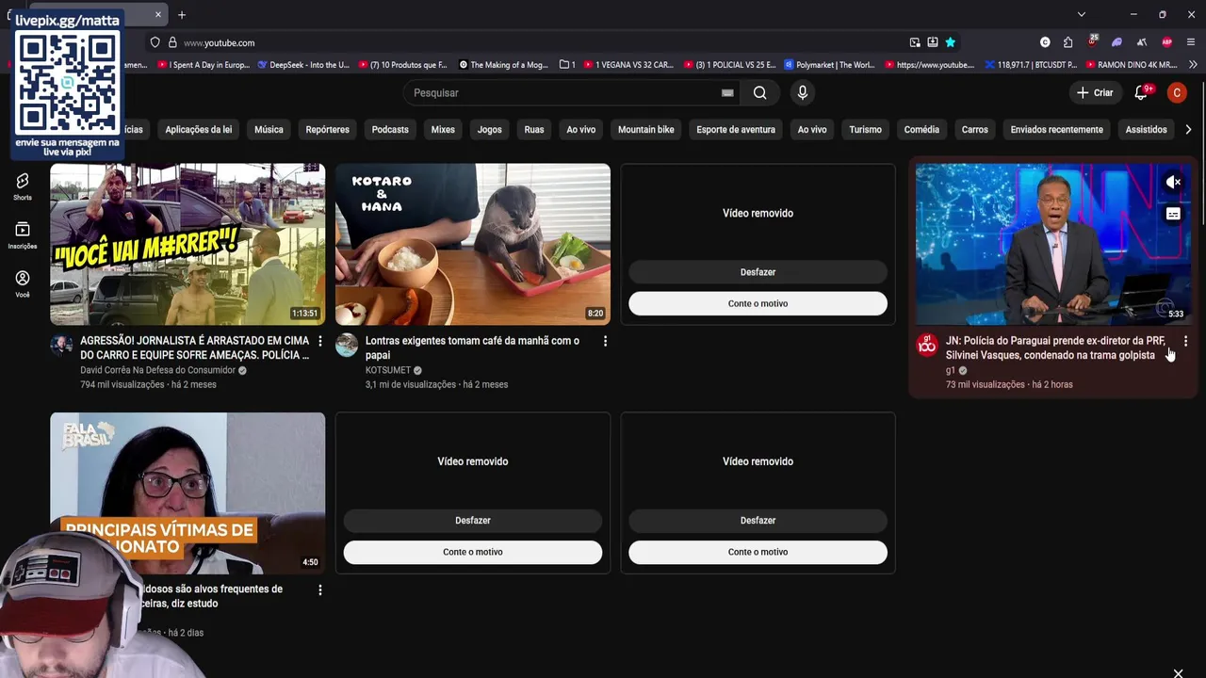Open the account avatar menu
The height and width of the screenshot is (678, 1206).
click(x=1177, y=92)
